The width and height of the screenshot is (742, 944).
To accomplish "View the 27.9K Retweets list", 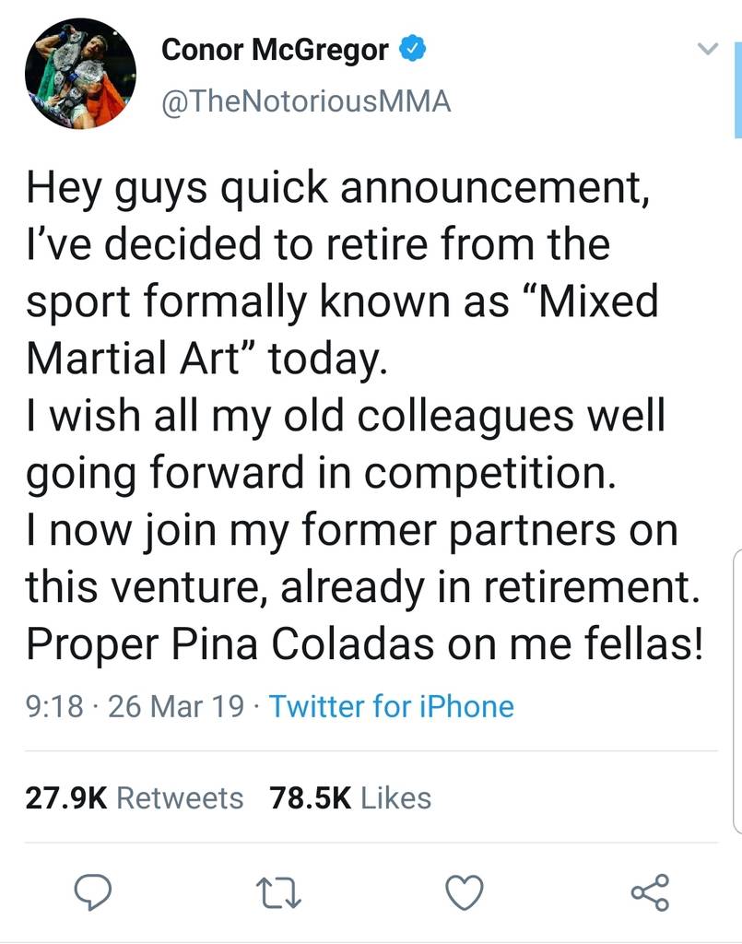I will [135, 797].
